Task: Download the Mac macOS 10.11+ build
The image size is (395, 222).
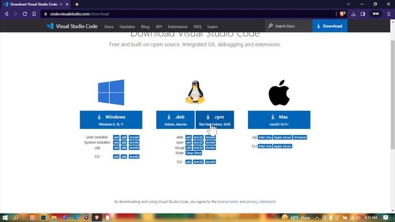Action: click(x=279, y=120)
